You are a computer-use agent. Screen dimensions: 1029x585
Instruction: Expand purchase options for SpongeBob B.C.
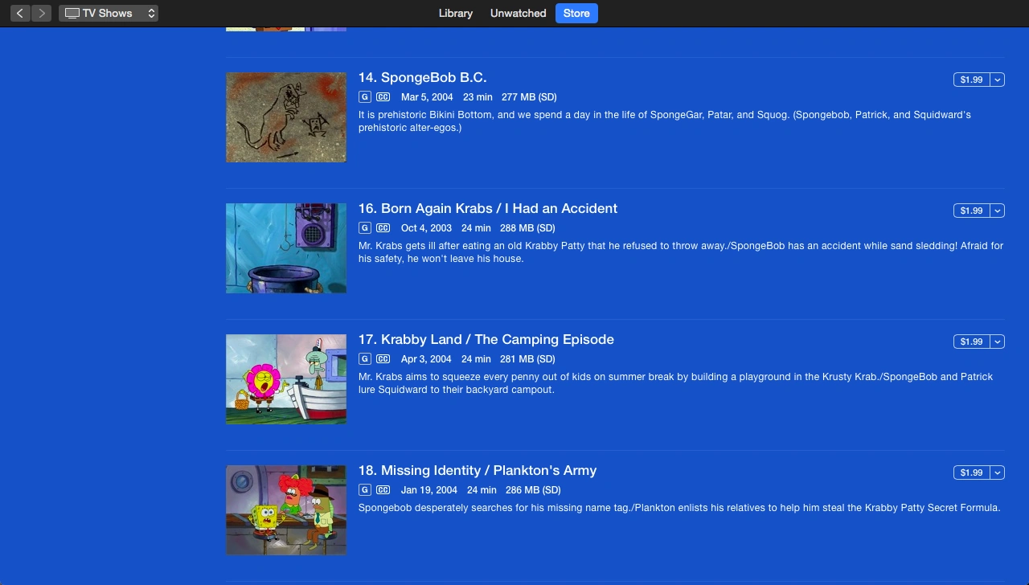(x=998, y=80)
